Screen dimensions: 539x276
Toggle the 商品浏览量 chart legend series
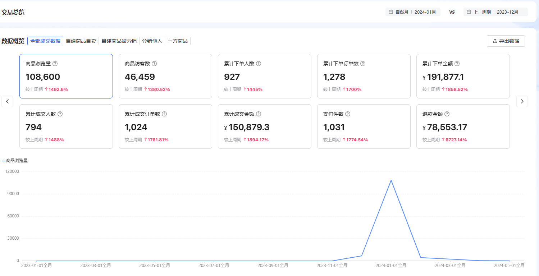[x=15, y=161]
